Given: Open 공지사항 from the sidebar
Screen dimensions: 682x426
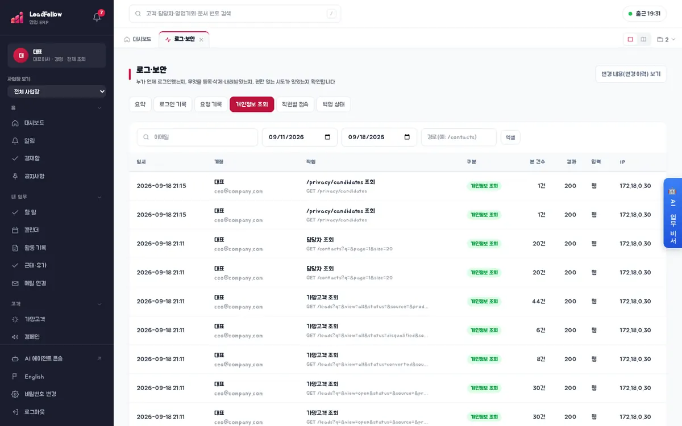Looking at the screenshot, I should tap(57, 176).
